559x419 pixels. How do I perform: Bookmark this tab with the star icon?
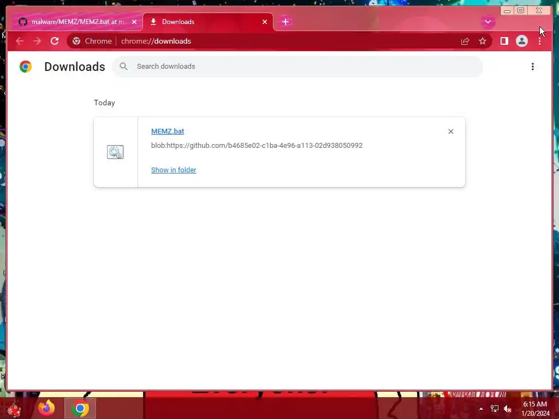tap(483, 41)
